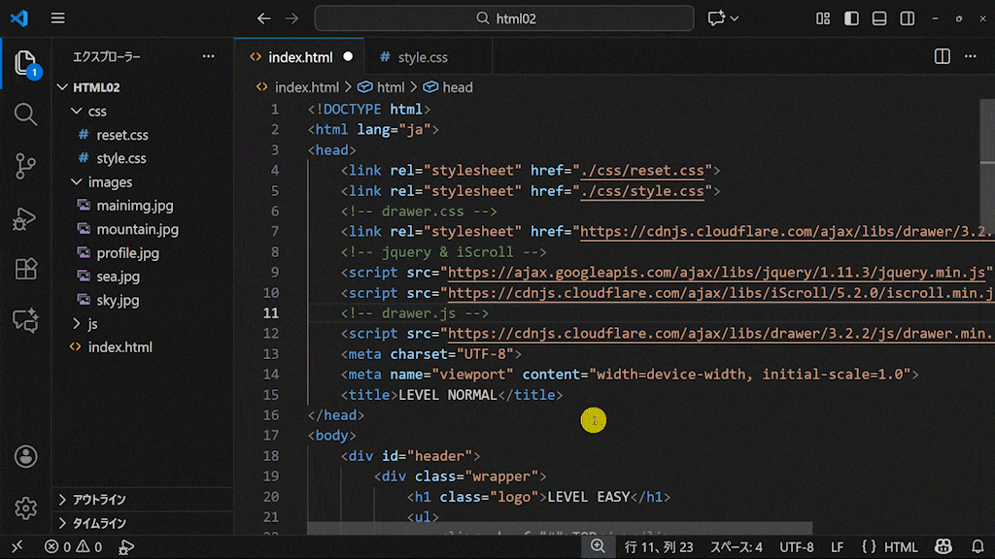Click the split editor right icon
Viewport: 995px width, 559px height.
[942, 57]
